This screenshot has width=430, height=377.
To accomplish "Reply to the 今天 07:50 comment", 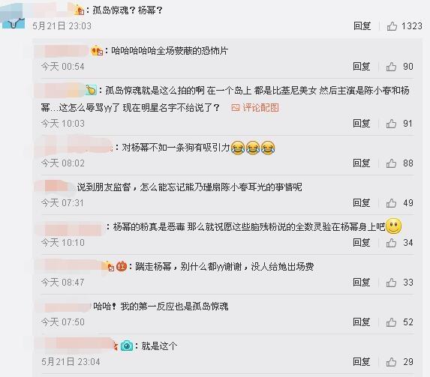I will point(362,322).
